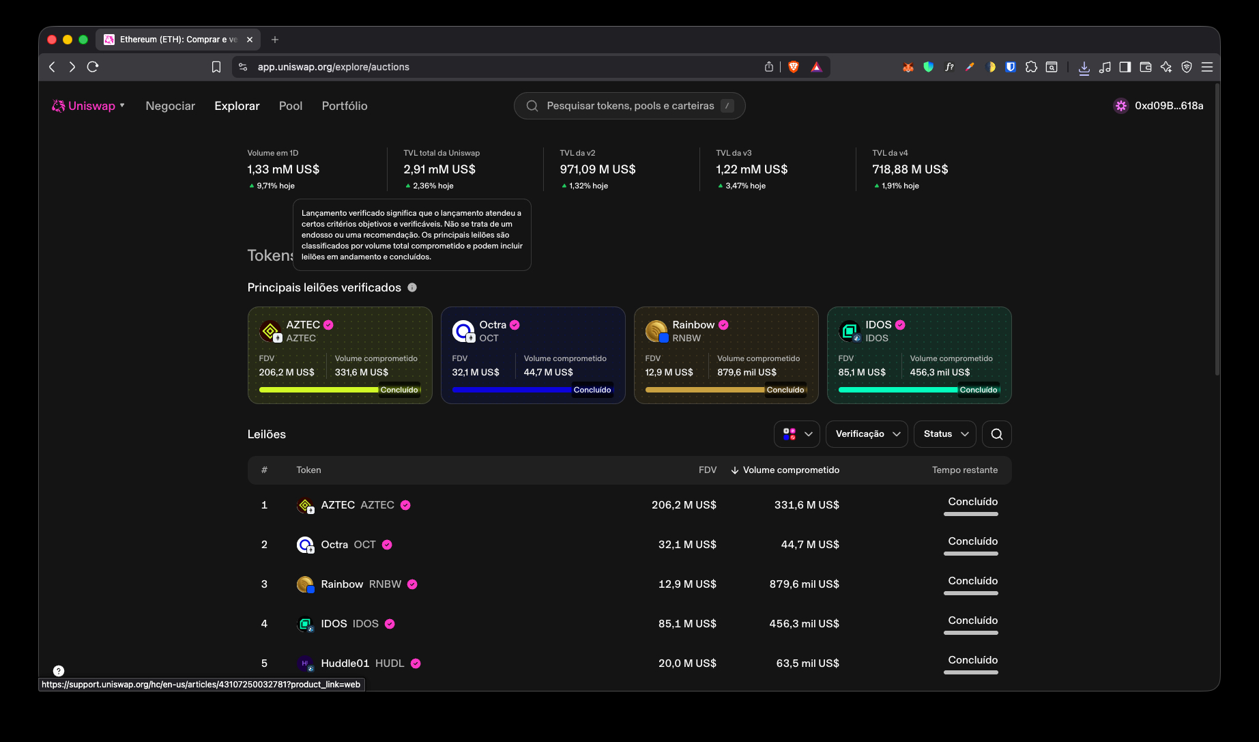This screenshot has width=1259, height=742.
Task: Open the Uniswap logo menu
Action: click(x=88, y=106)
